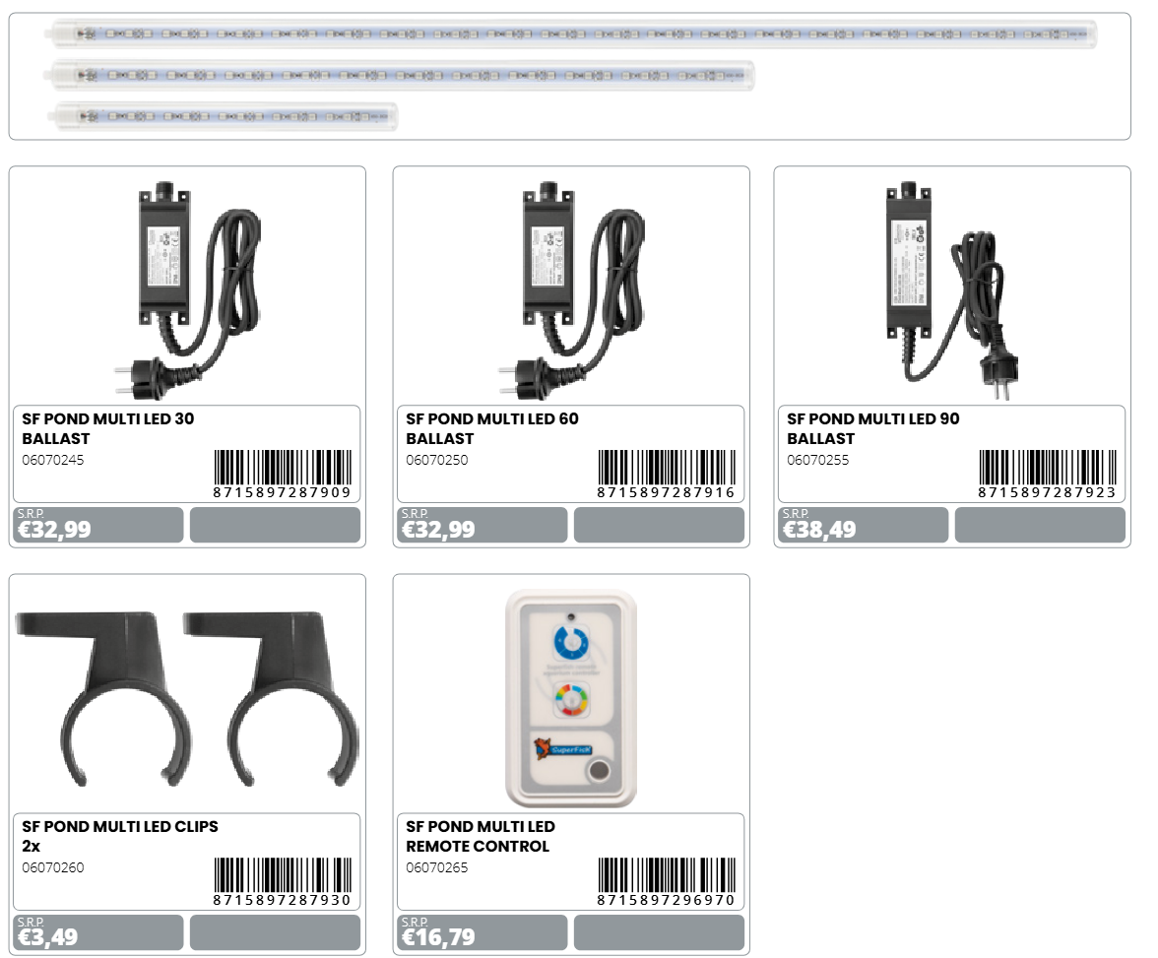Select the title SF POND MULTI LED 90 BALLAST
This screenshot has height=958, width=1158.
(x=872, y=428)
